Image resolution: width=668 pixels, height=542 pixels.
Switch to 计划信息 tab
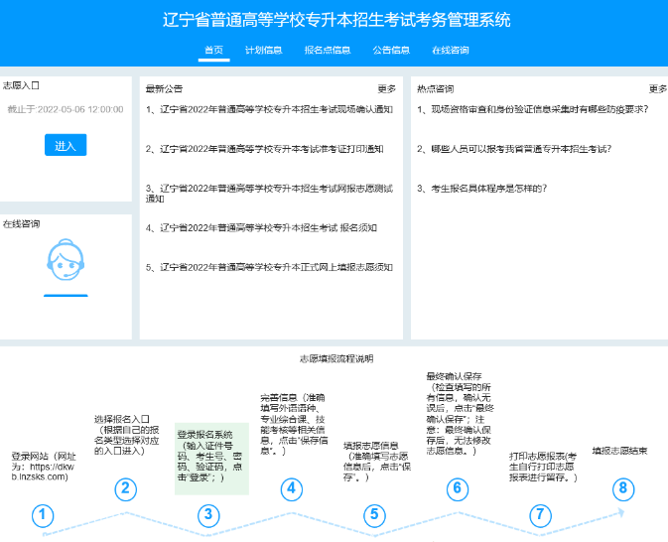[x=263, y=50]
